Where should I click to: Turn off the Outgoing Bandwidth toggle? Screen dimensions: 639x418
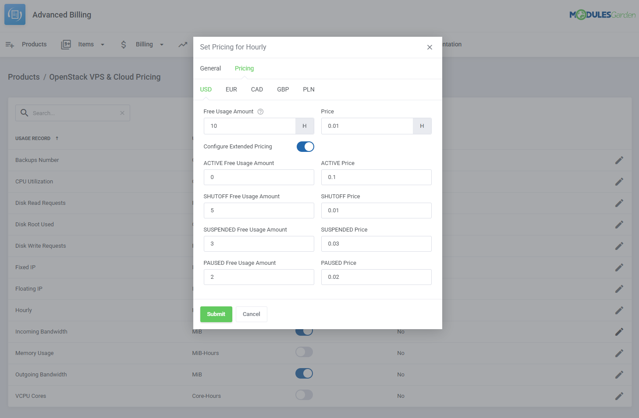304,373
